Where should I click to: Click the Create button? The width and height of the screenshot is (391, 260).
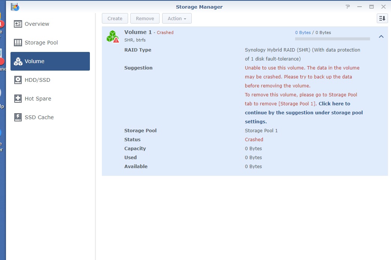tap(115, 18)
